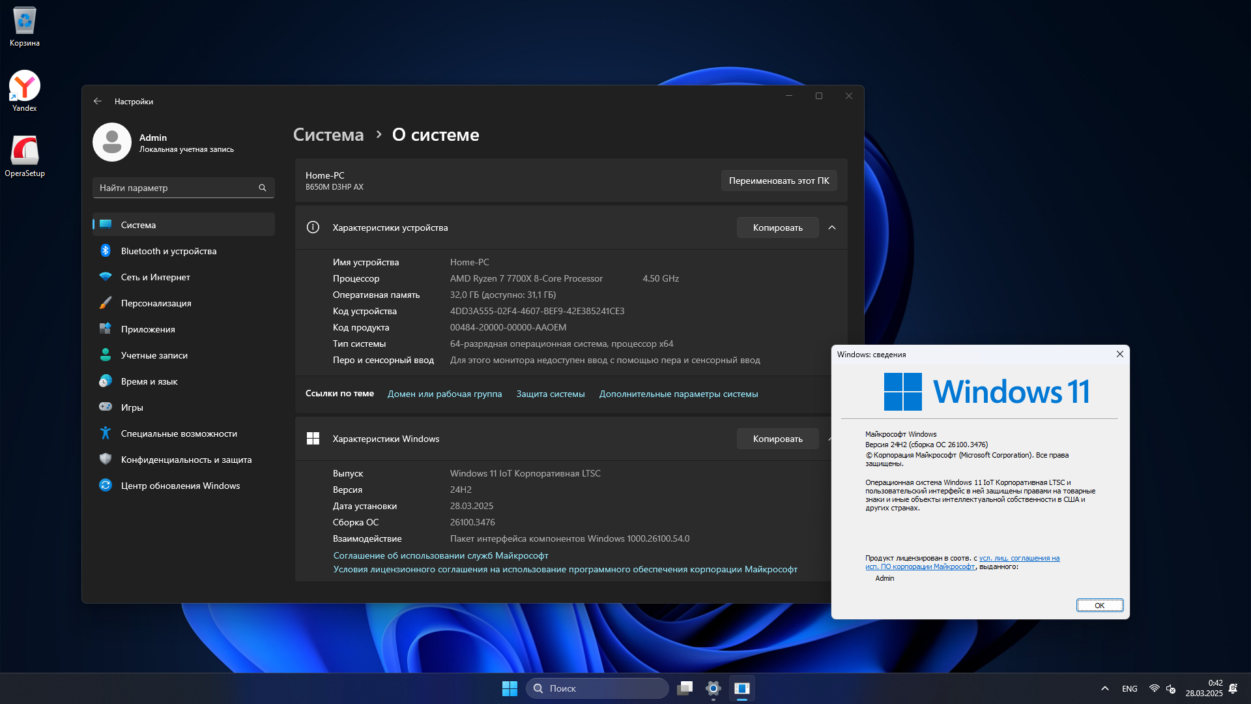Click the back arrow in Settings
1251x704 pixels.
coord(98,101)
